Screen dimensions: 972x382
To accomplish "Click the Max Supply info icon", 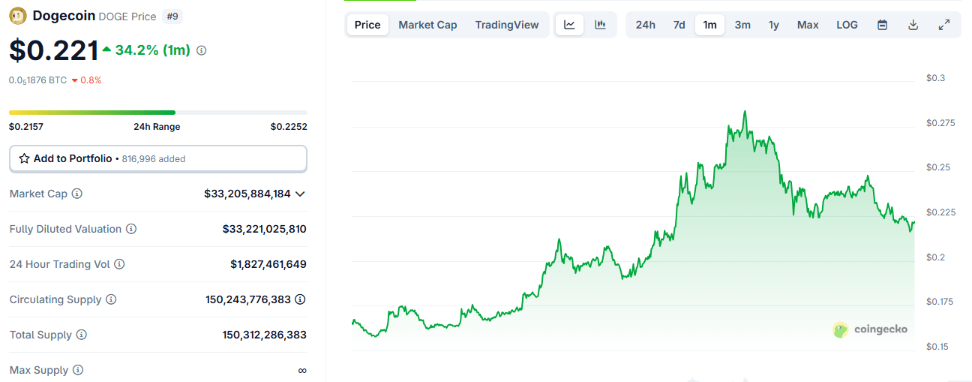I will pyautogui.click(x=78, y=370).
